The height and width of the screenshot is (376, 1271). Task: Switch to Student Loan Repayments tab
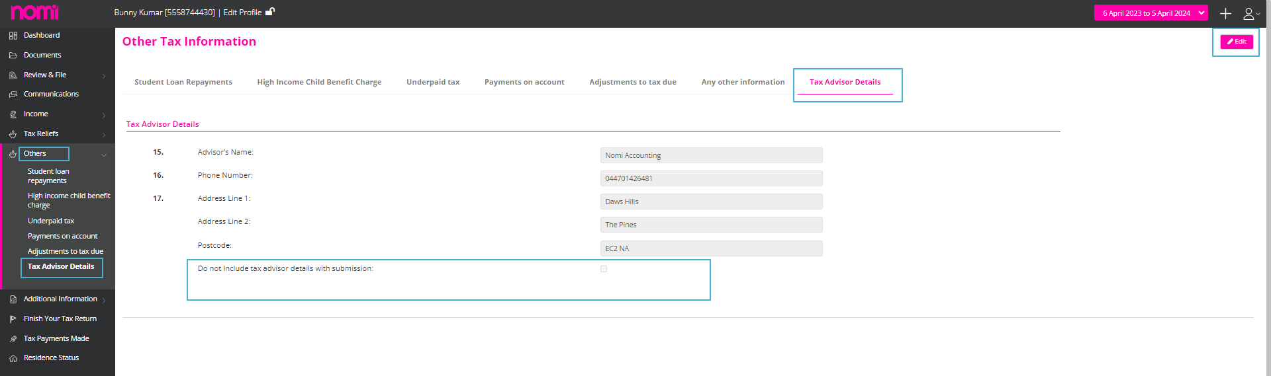click(x=183, y=82)
